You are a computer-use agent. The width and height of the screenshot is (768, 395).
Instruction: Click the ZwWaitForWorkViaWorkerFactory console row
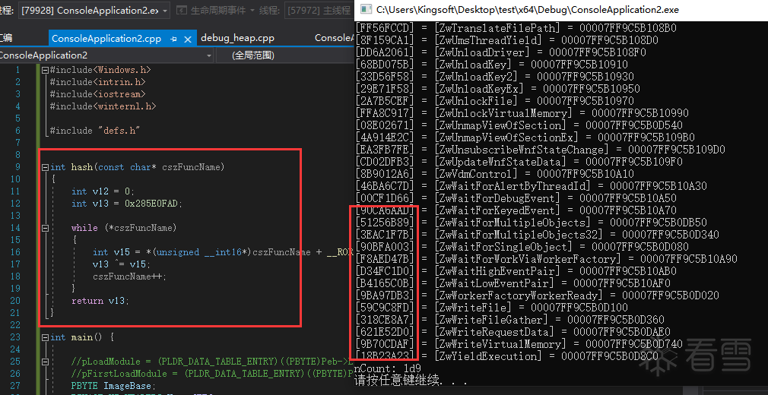546,259
